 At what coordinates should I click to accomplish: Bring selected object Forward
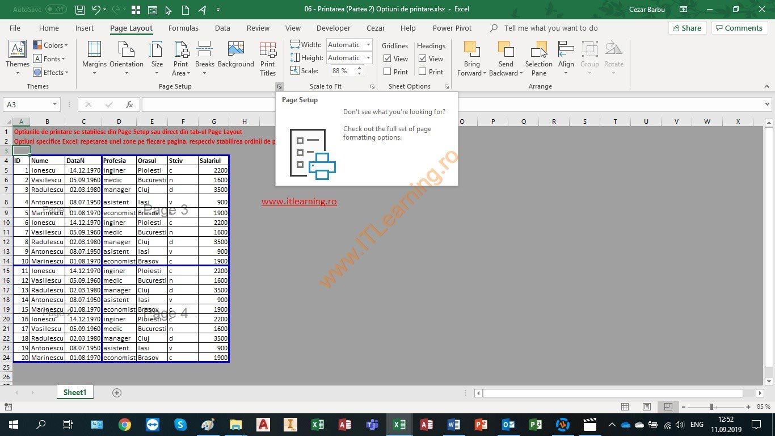(471, 58)
